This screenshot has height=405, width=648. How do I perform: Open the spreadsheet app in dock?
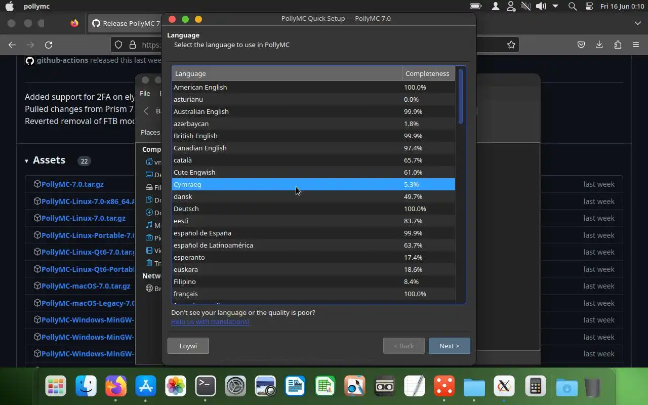(x=325, y=387)
